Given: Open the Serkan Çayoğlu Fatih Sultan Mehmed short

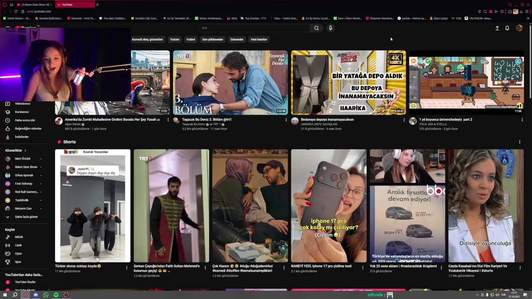Looking at the screenshot, I should coord(171,206).
